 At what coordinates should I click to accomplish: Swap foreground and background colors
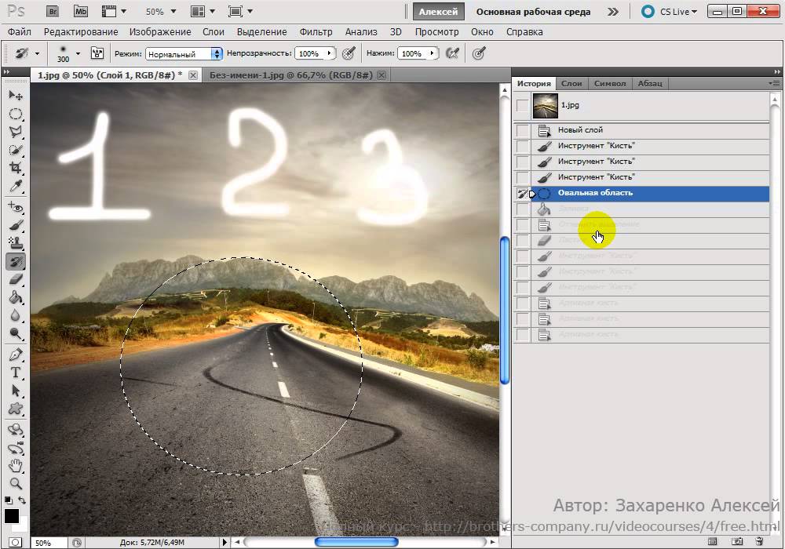pyautogui.click(x=22, y=500)
